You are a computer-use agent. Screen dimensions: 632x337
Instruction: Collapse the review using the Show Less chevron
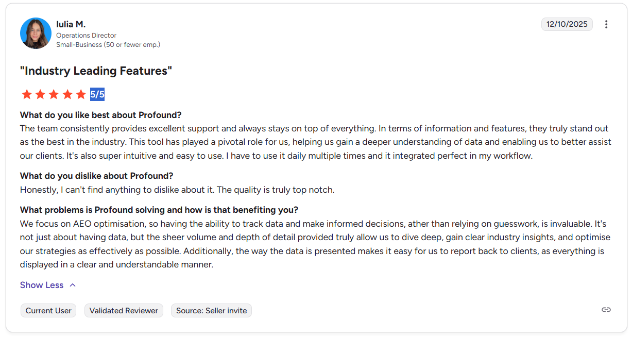click(72, 284)
